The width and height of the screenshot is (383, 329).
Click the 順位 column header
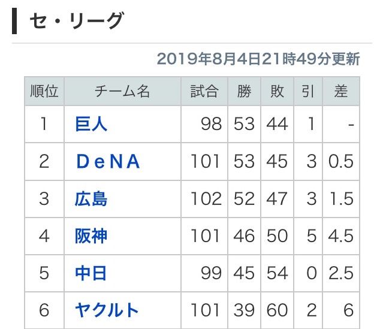[x=44, y=91]
